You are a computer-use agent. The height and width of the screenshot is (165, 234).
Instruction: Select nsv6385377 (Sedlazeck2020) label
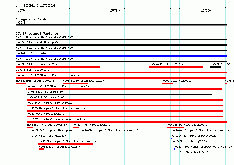click(48, 125)
